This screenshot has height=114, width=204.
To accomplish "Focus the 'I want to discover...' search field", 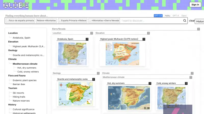I will point(151,21).
